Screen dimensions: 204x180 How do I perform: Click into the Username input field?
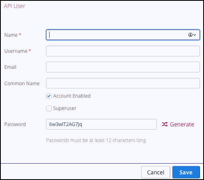[123, 51]
